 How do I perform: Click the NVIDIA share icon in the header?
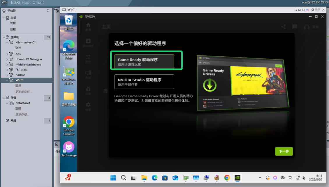(x=284, y=27)
